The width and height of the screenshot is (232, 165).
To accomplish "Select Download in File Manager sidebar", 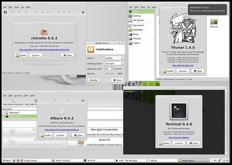I will (141, 30).
